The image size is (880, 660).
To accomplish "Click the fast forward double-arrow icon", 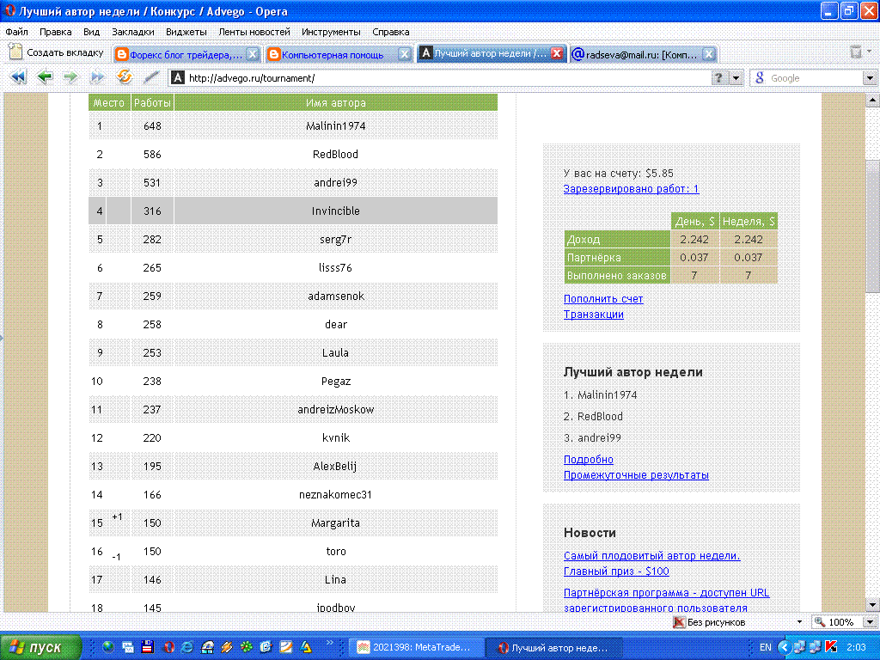I will click(x=95, y=76).
